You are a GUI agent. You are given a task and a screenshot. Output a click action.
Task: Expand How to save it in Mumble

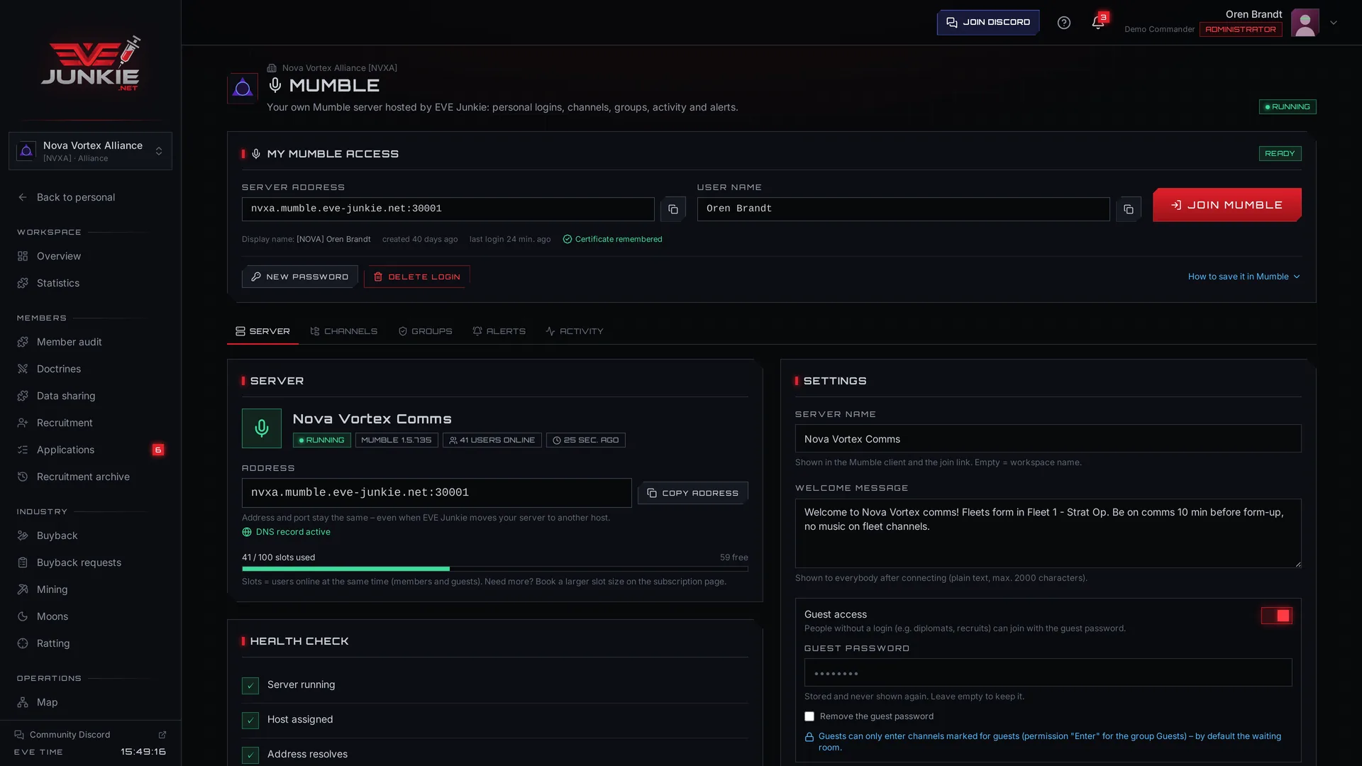click(x=1244, y=277)
